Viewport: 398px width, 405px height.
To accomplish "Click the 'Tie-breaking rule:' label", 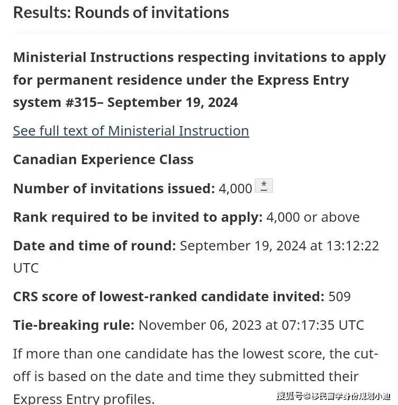I will pos(74,325).
